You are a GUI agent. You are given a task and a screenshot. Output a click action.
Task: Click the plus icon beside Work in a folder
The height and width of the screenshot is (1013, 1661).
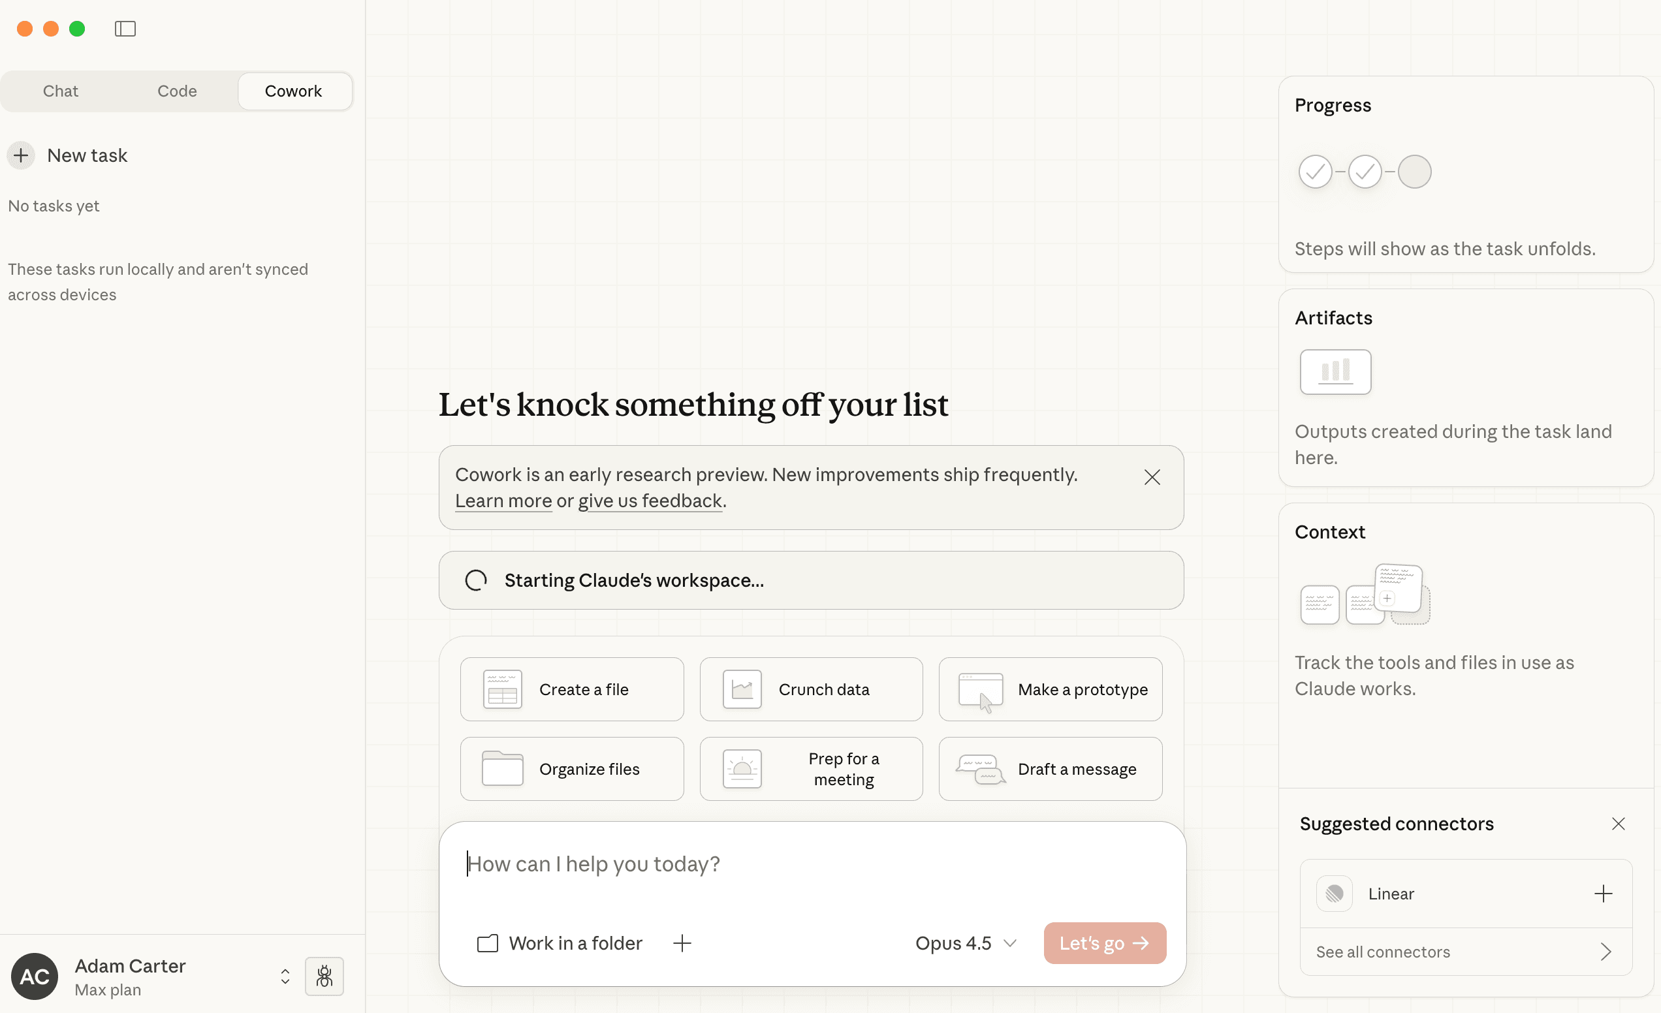click(682, 943)
